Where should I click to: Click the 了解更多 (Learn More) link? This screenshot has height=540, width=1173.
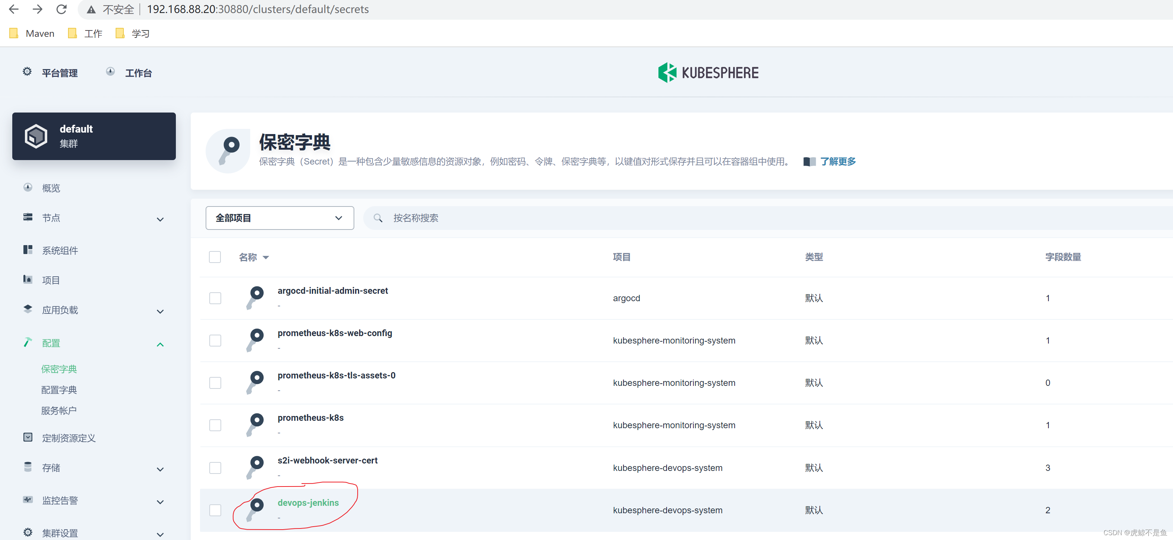[838, 162]
